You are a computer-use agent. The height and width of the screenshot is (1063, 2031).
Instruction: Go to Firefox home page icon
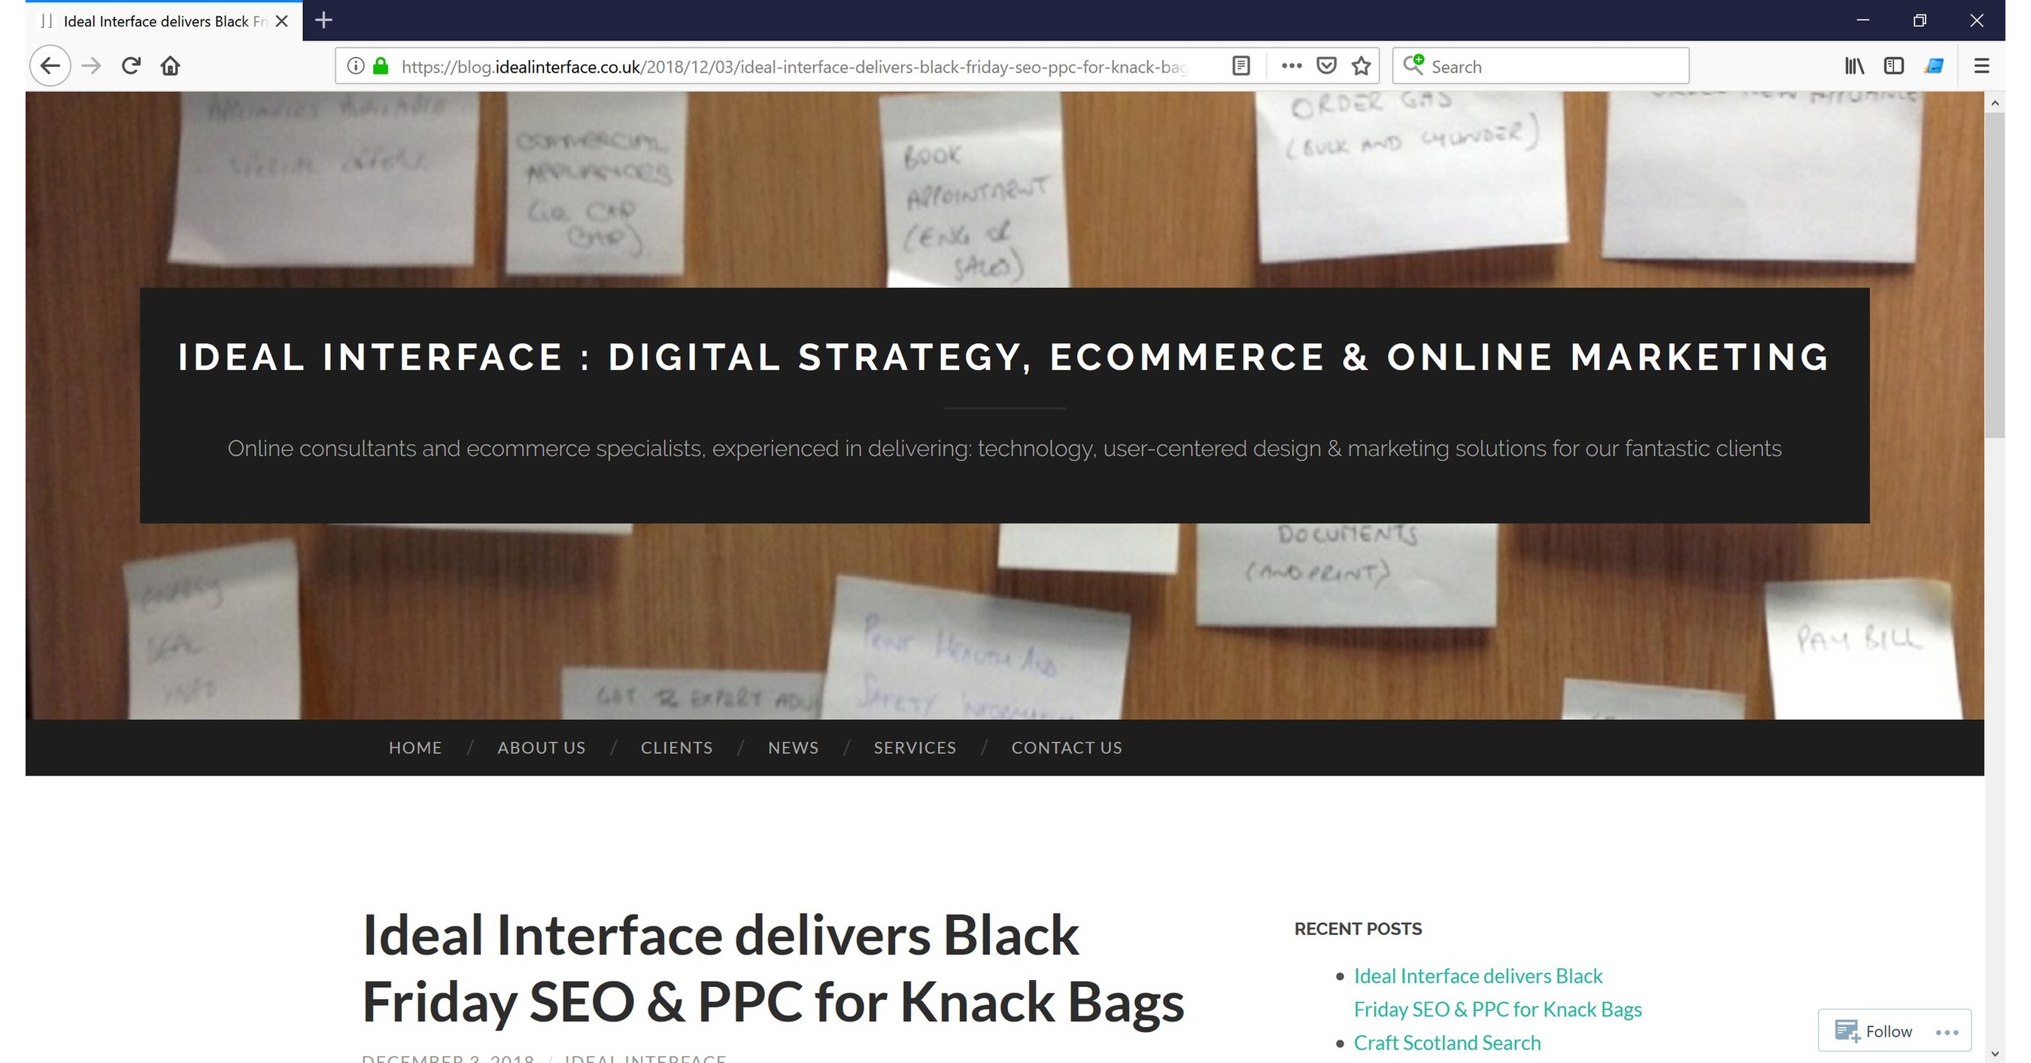[170, 66]
